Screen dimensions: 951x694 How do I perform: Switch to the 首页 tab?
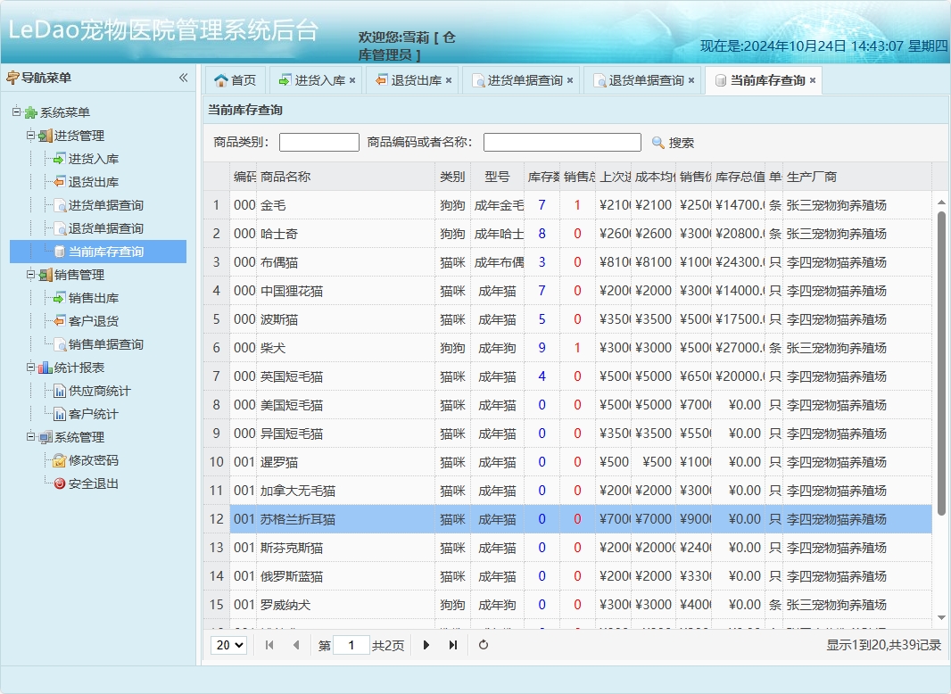point(235,79)
